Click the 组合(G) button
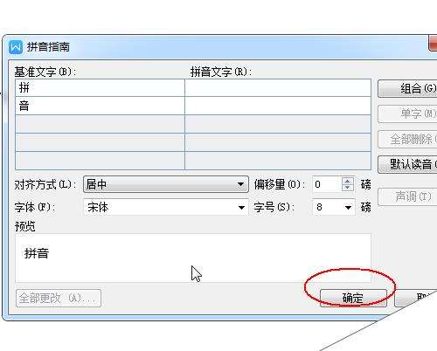Image resolution: width=437 pixels, height=351 pixels. [x=407, y=88]
